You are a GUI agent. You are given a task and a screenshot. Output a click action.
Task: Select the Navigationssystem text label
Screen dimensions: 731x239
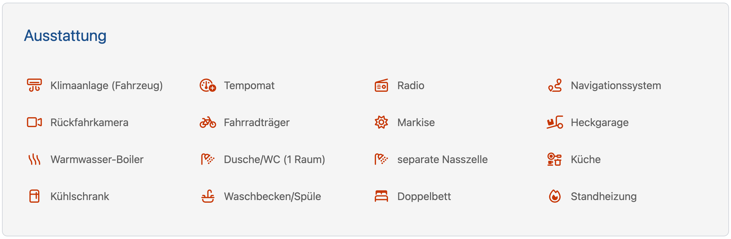[x=616, y=85]
